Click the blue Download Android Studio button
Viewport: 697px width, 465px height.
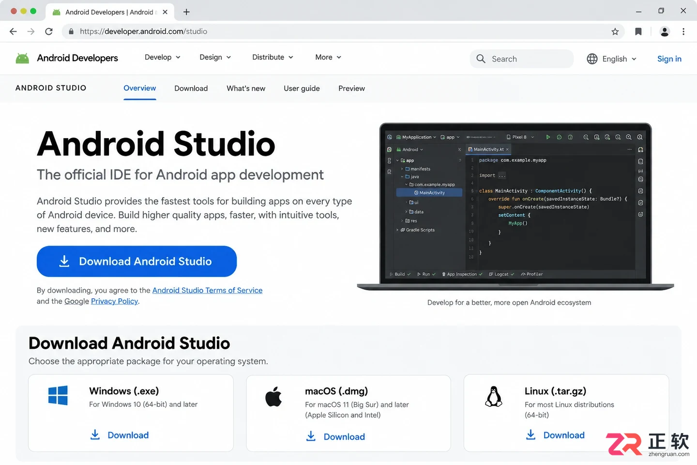(136, 261)
